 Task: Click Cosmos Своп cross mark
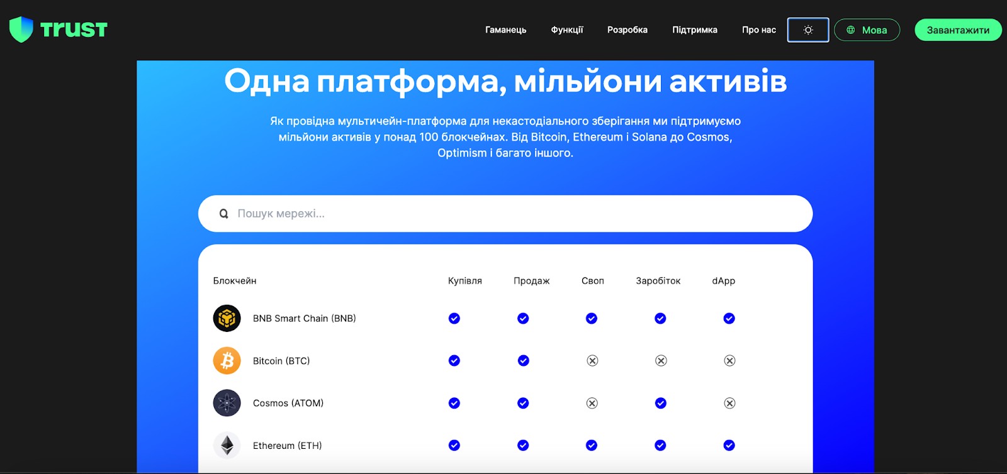[x=592, y=403]
